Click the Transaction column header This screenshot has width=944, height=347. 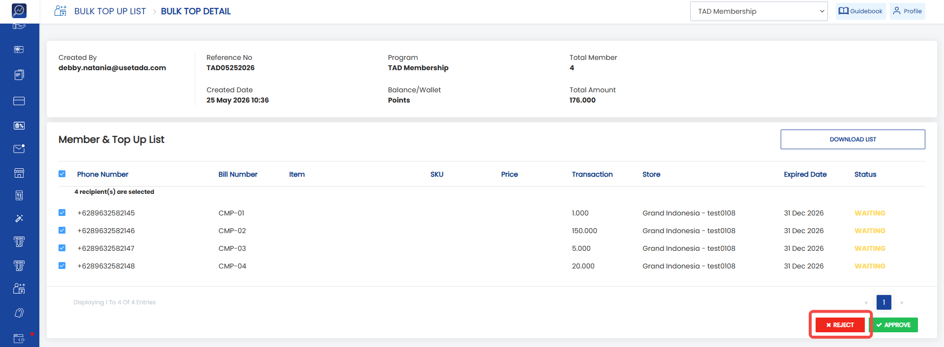coord(592,174)
